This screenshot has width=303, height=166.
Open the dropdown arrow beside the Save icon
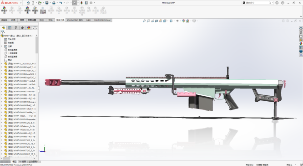pyautogui.click(x=50, y=3)
